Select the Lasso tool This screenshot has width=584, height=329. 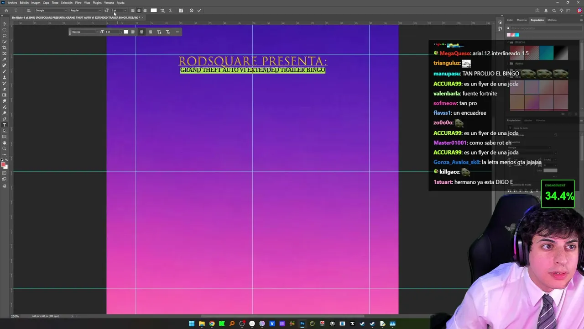pos(5,36)
